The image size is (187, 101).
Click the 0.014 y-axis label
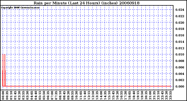180,42
